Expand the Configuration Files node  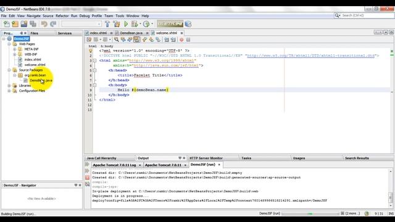pyautogui.click(x=9, y=91)
